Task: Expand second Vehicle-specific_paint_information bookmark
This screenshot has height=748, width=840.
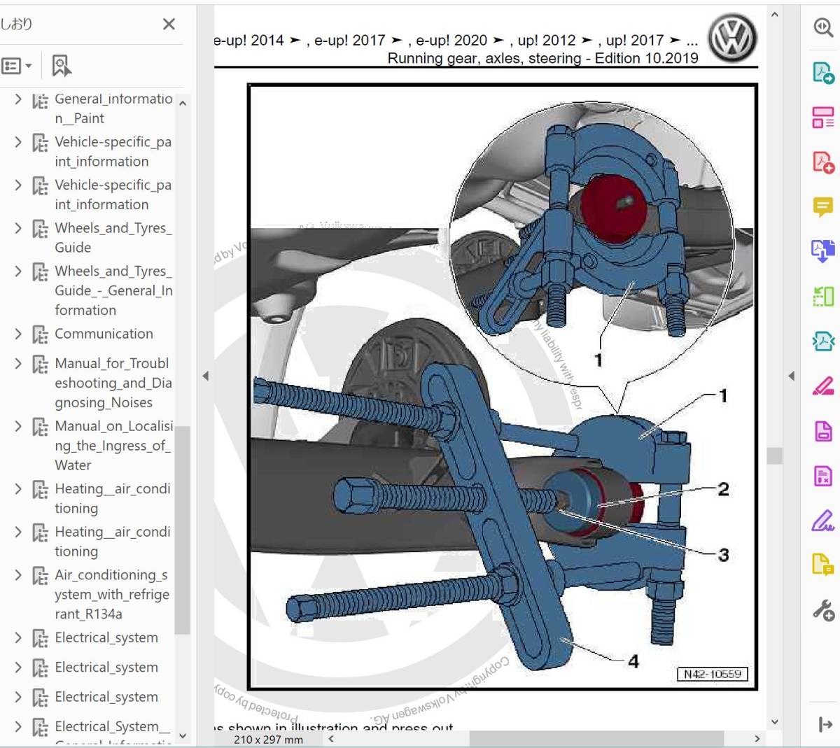Action: 18,185
